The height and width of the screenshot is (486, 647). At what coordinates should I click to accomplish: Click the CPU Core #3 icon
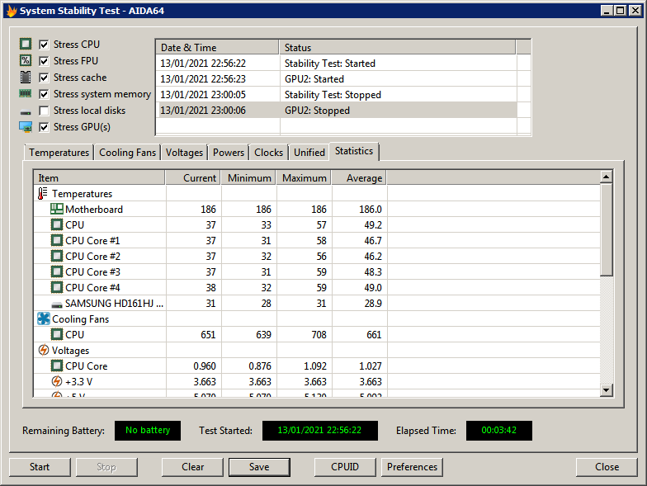point(56,272)
